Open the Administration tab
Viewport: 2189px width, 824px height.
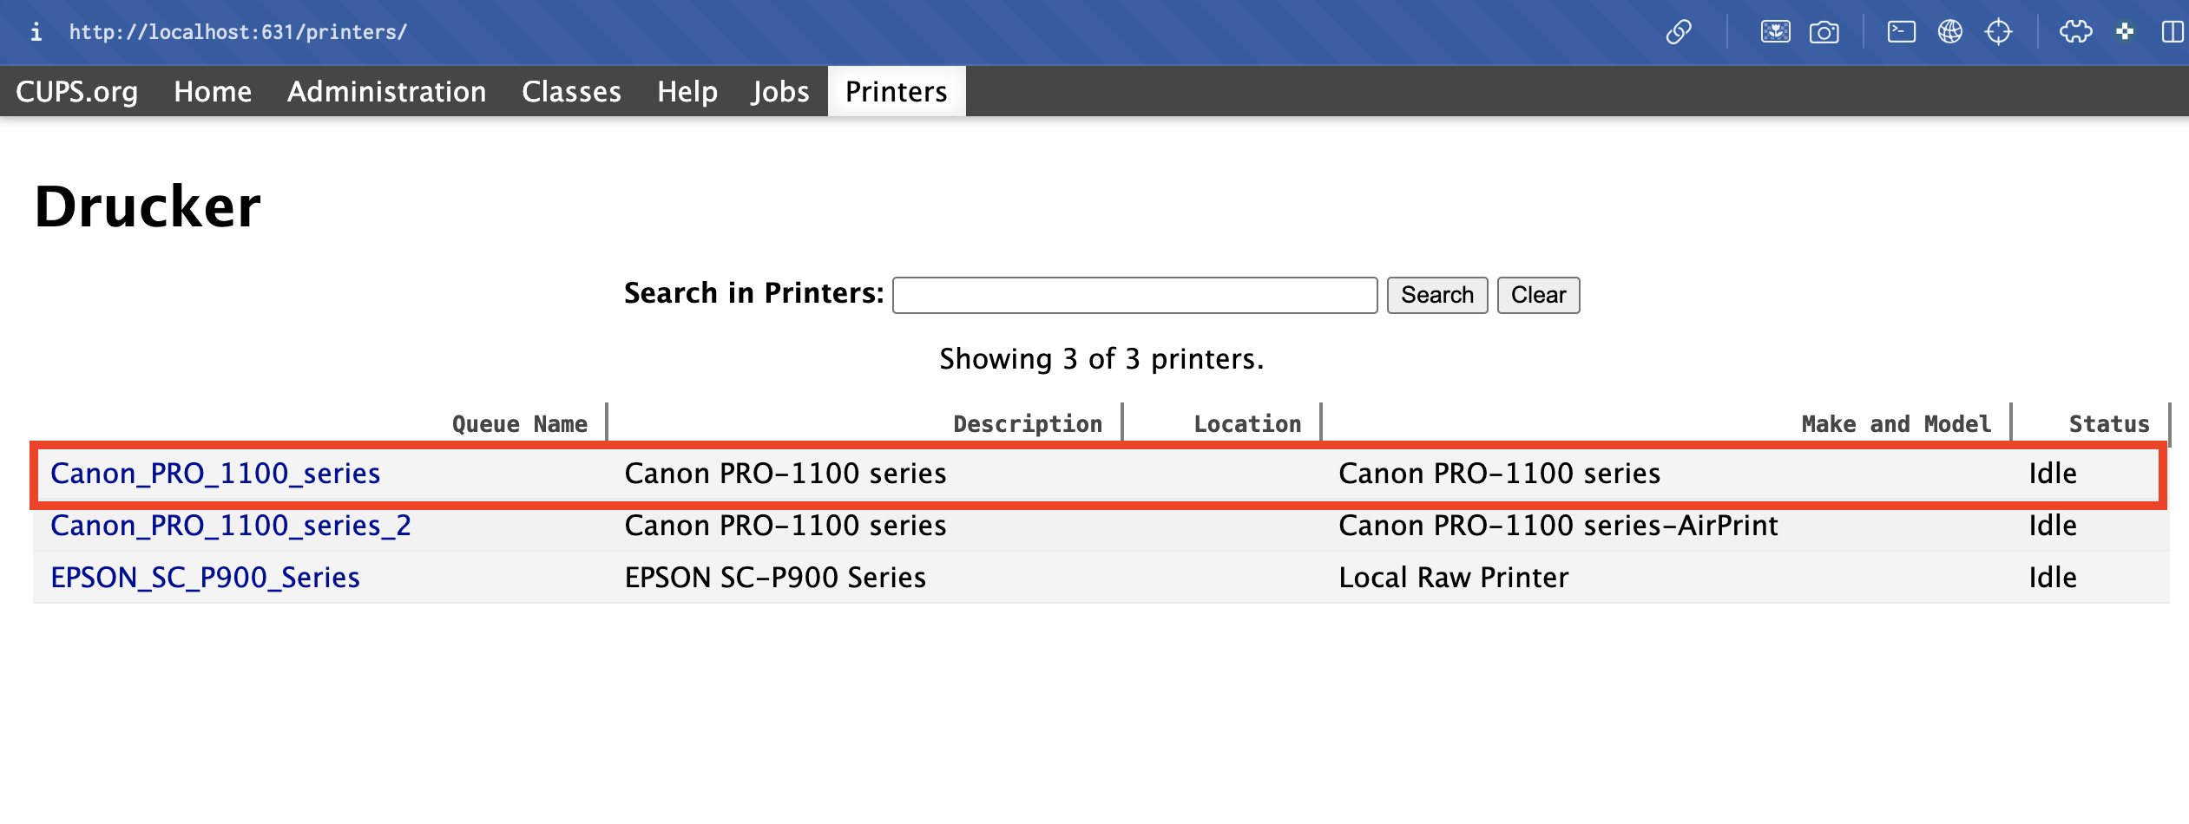386,91
